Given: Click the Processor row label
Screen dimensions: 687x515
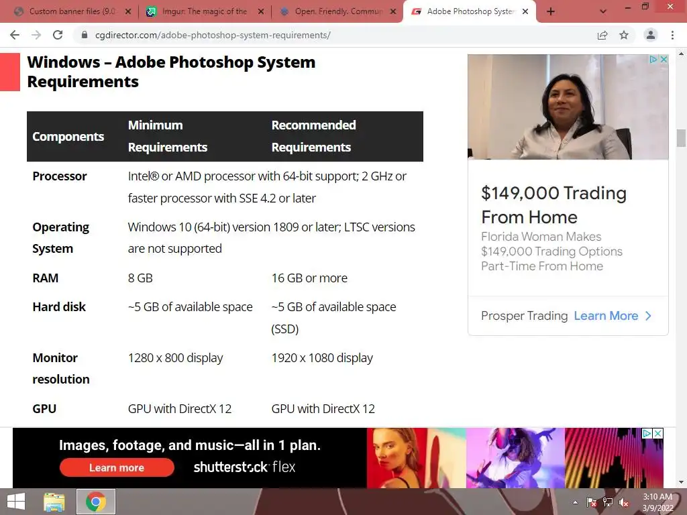Looking at the screenshot, I should click(x=60, y=176).
